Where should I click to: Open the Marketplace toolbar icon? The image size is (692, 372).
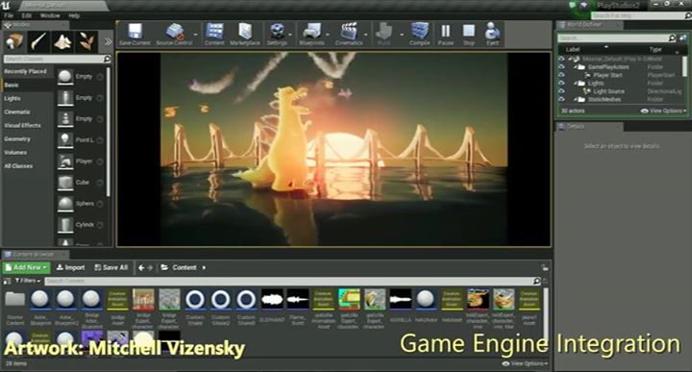pyautogui.click(x=245, y=34)
